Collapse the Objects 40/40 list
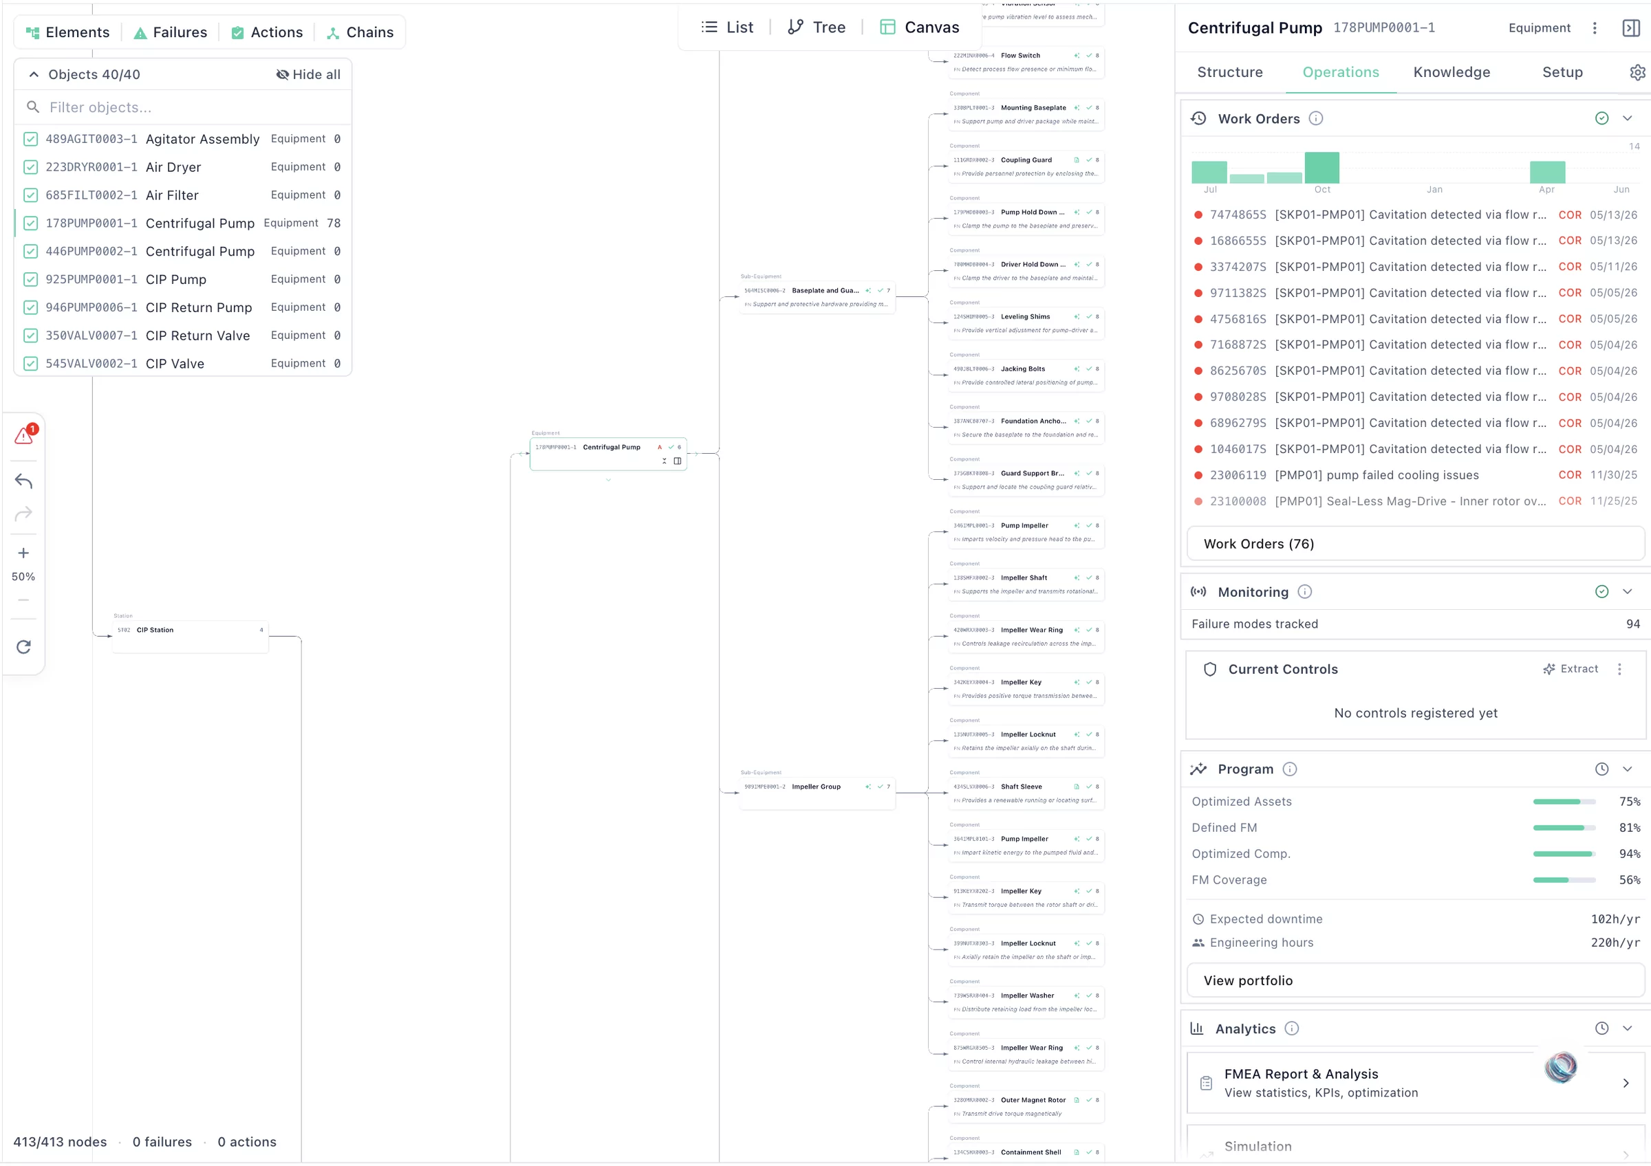The width and height of the screenshot is (1651, 1166). point(34,75)
